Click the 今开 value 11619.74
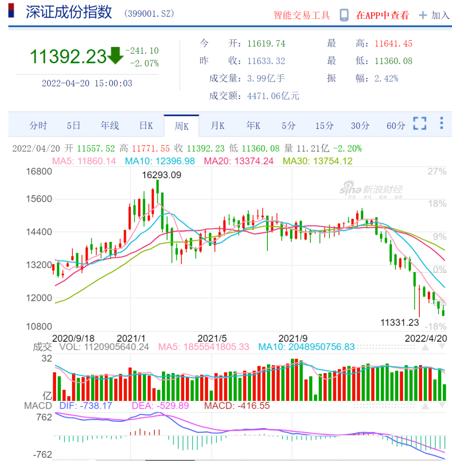 point(267,44)
